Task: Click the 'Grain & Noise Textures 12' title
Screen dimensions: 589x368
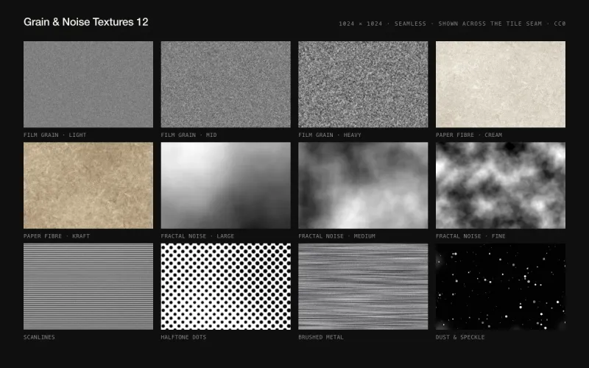Action: click(x=85, y=22)
